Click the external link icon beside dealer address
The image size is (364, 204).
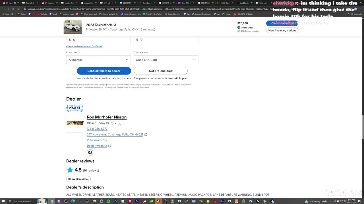pyautogui.click(x=146, y=135)
